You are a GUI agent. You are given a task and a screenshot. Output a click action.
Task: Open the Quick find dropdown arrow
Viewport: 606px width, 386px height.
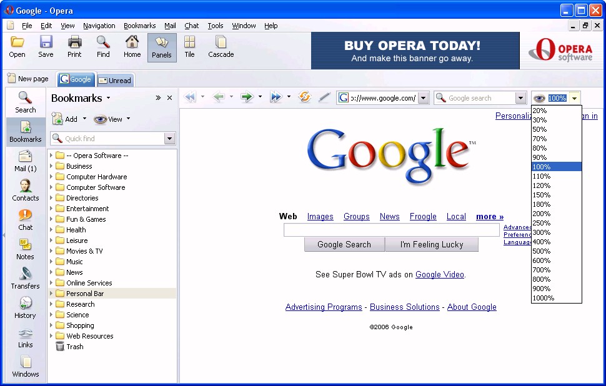(x=169, y=139)
